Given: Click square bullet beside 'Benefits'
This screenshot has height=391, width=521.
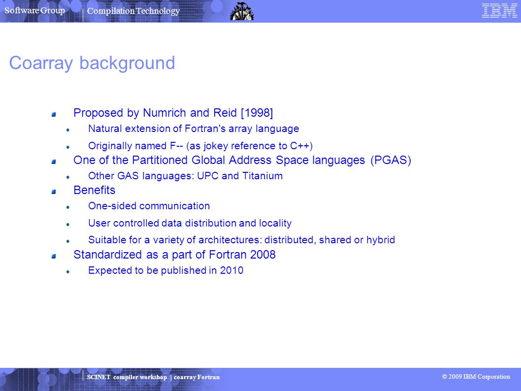Looking at the screenshot, I should [x=54, y=192].
